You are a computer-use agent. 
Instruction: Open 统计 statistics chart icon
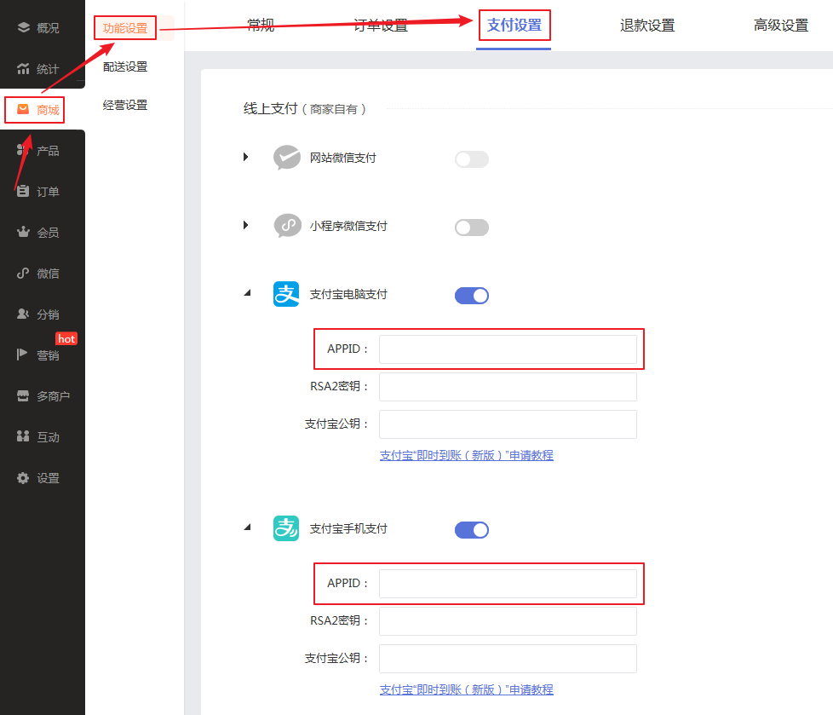tap(24, 69)
